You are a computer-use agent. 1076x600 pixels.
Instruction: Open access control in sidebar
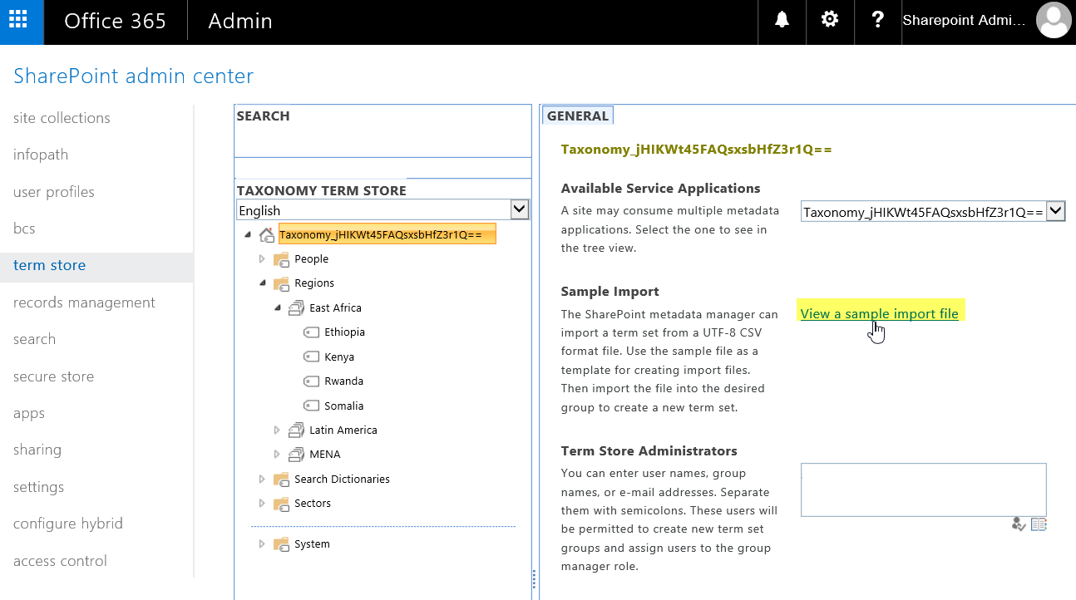point(60,561)
